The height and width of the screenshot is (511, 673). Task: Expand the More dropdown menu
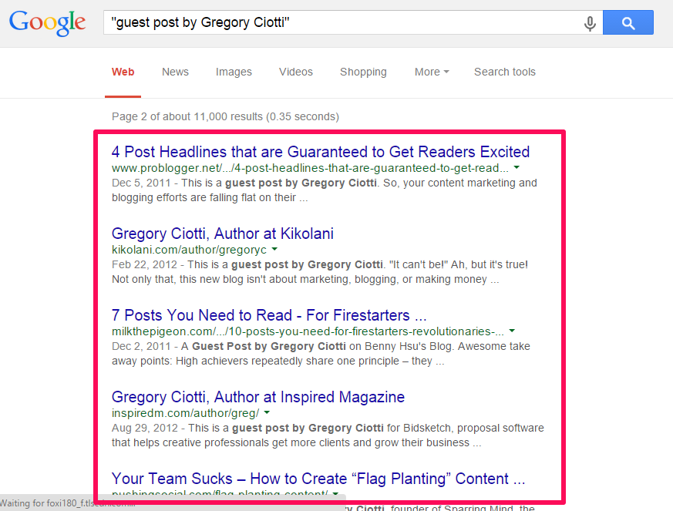(432, 72)
